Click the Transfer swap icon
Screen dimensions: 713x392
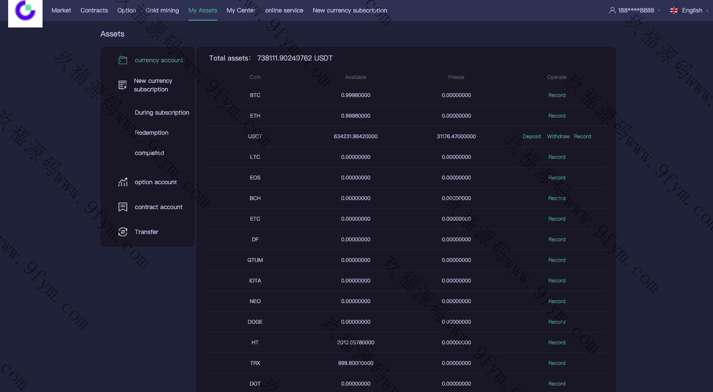[123, 232]
